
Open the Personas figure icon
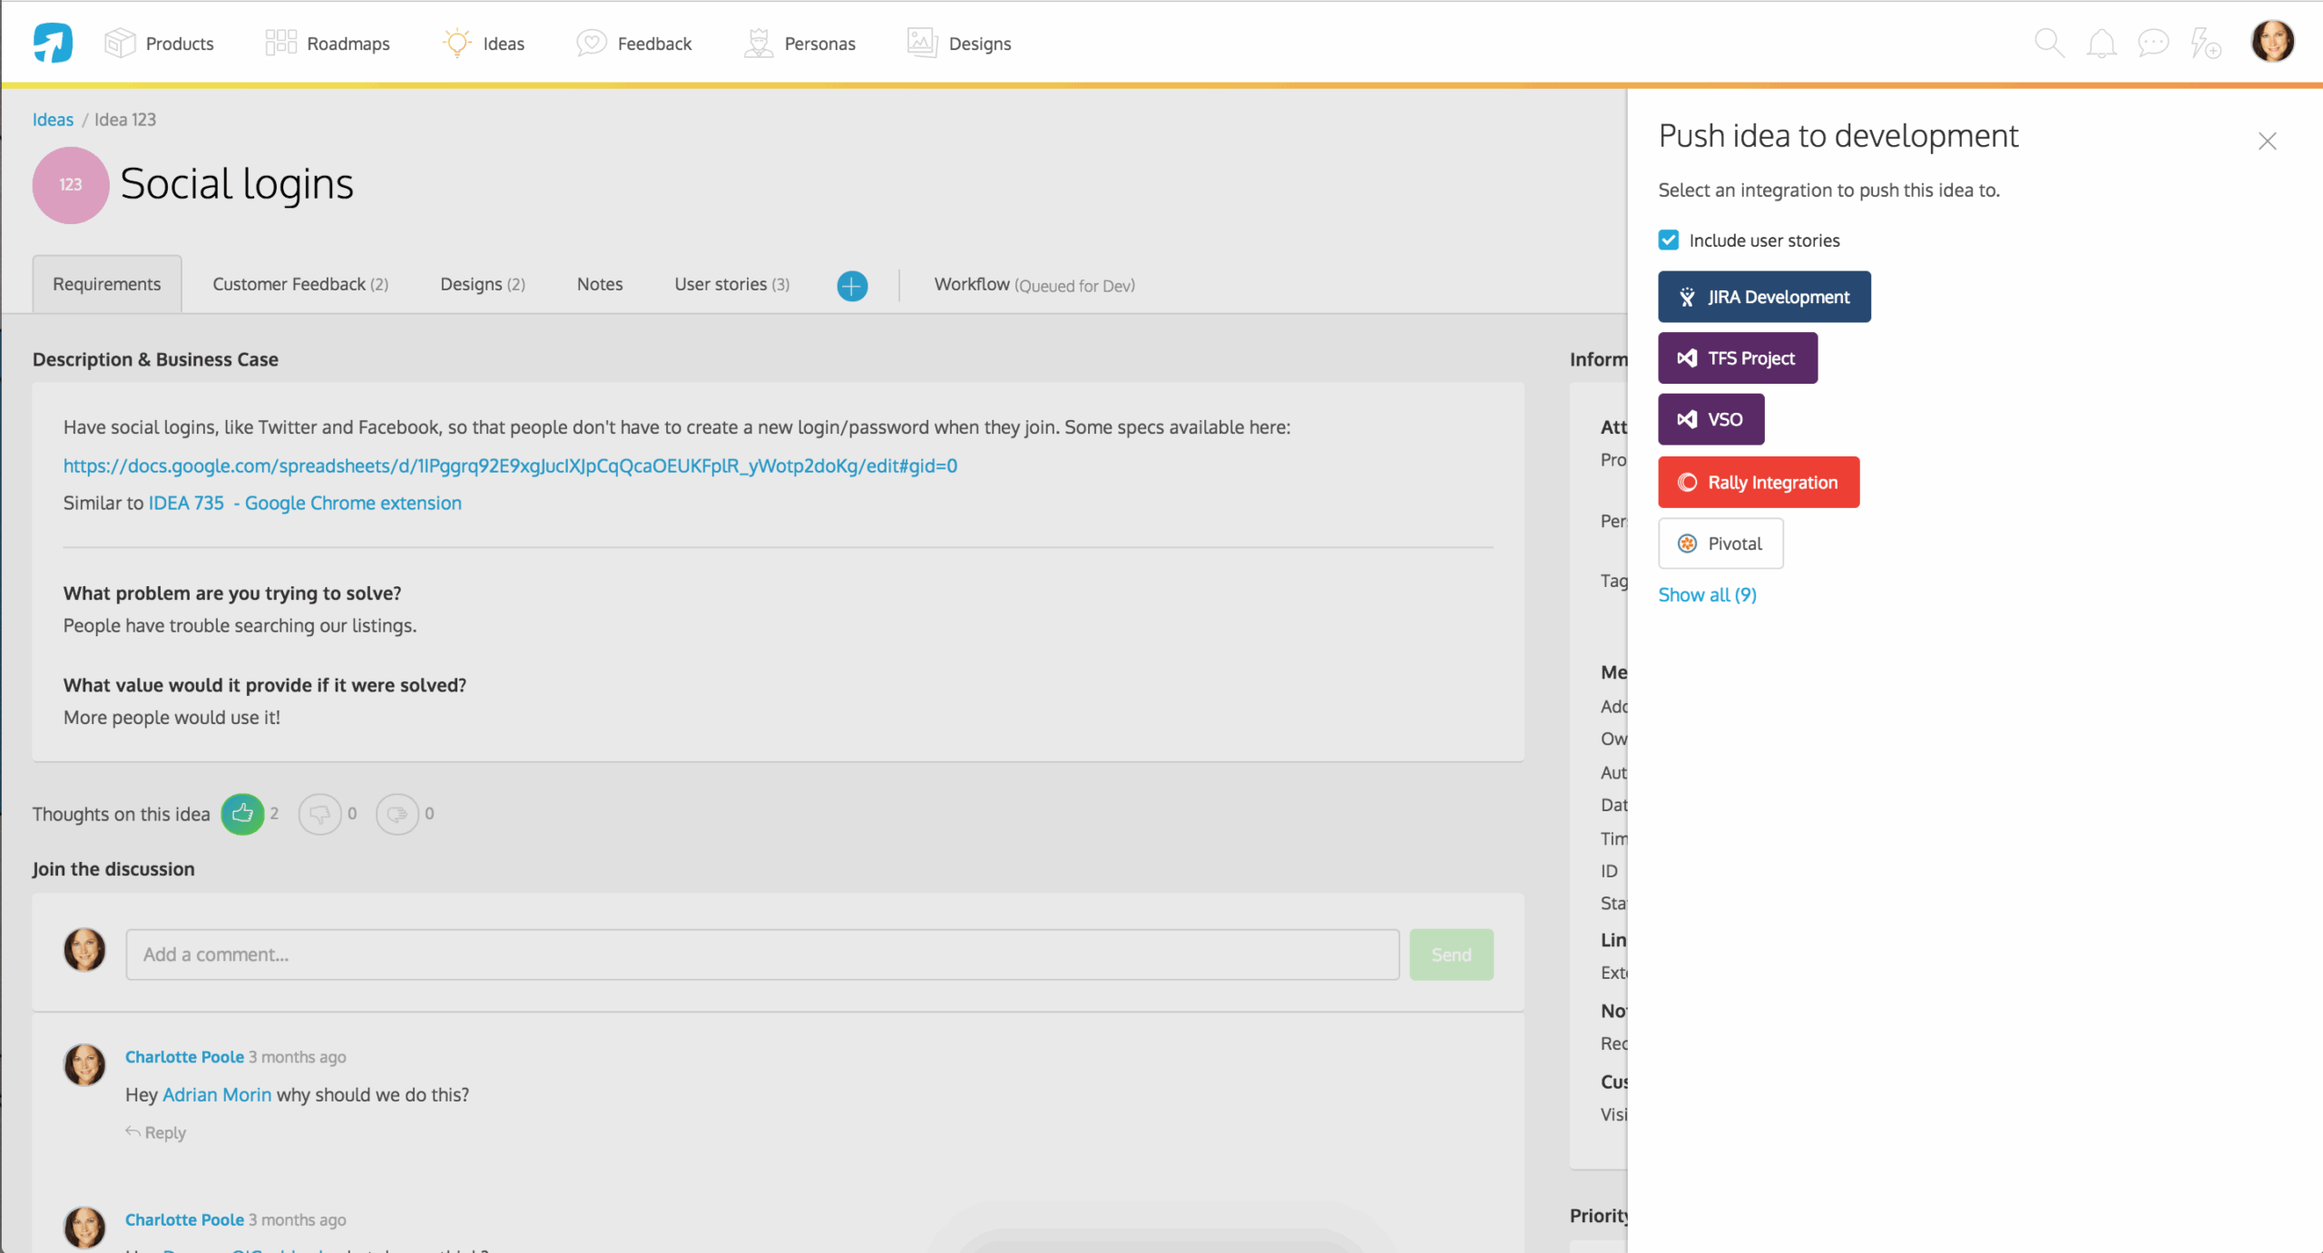(759, 43)
